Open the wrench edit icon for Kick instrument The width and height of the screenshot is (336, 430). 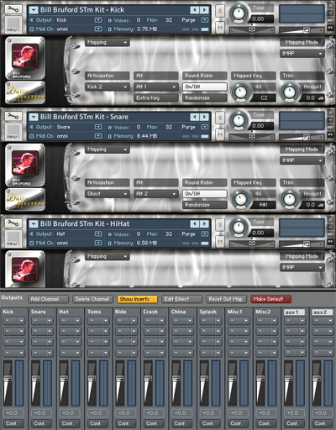tap(13, 9)
